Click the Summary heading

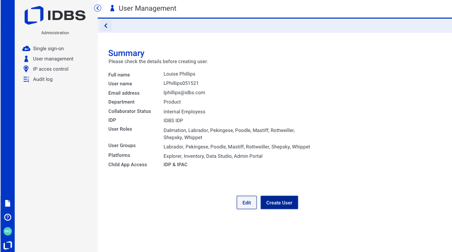point(126,53)
